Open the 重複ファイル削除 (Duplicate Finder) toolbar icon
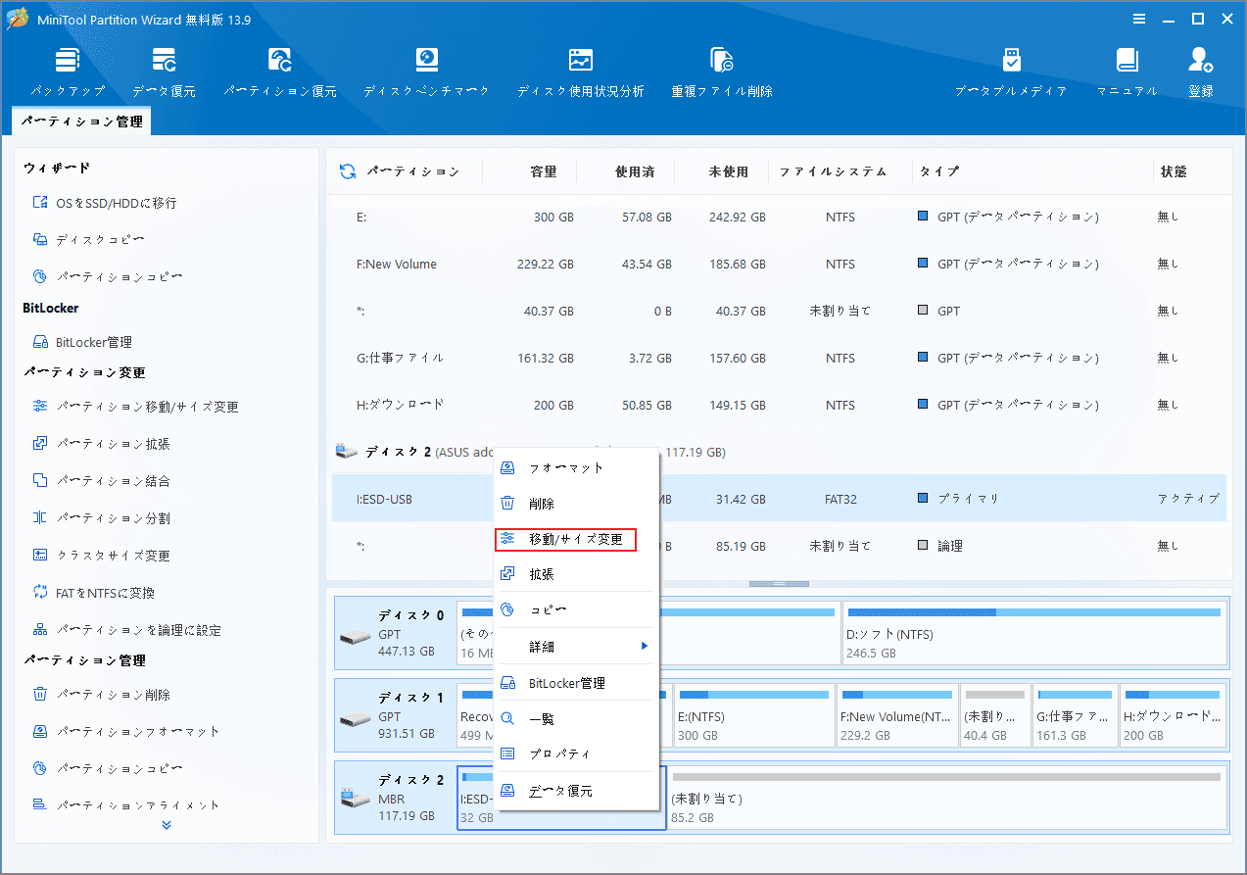This screenshot has height=875, width=1247. (x=722, y=72)
